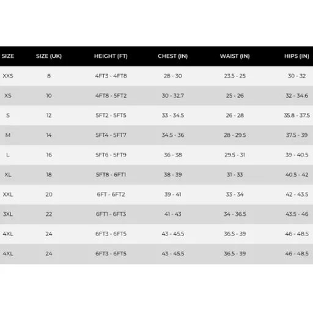Select hips value 42 - 43.5
Image resolution: width=313 pixels, height=313 pixels.
[297, 194]
